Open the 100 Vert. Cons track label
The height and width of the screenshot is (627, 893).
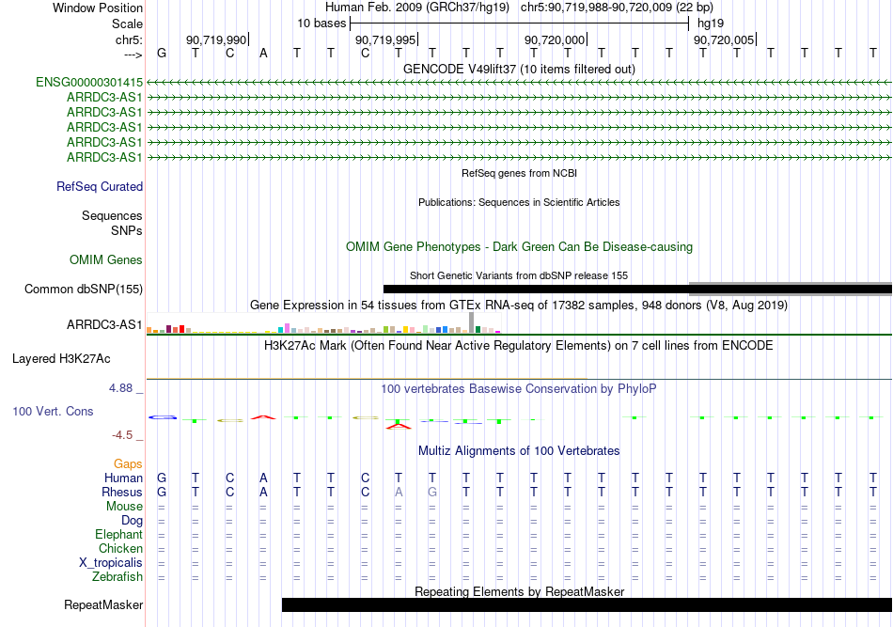point(53,411)
